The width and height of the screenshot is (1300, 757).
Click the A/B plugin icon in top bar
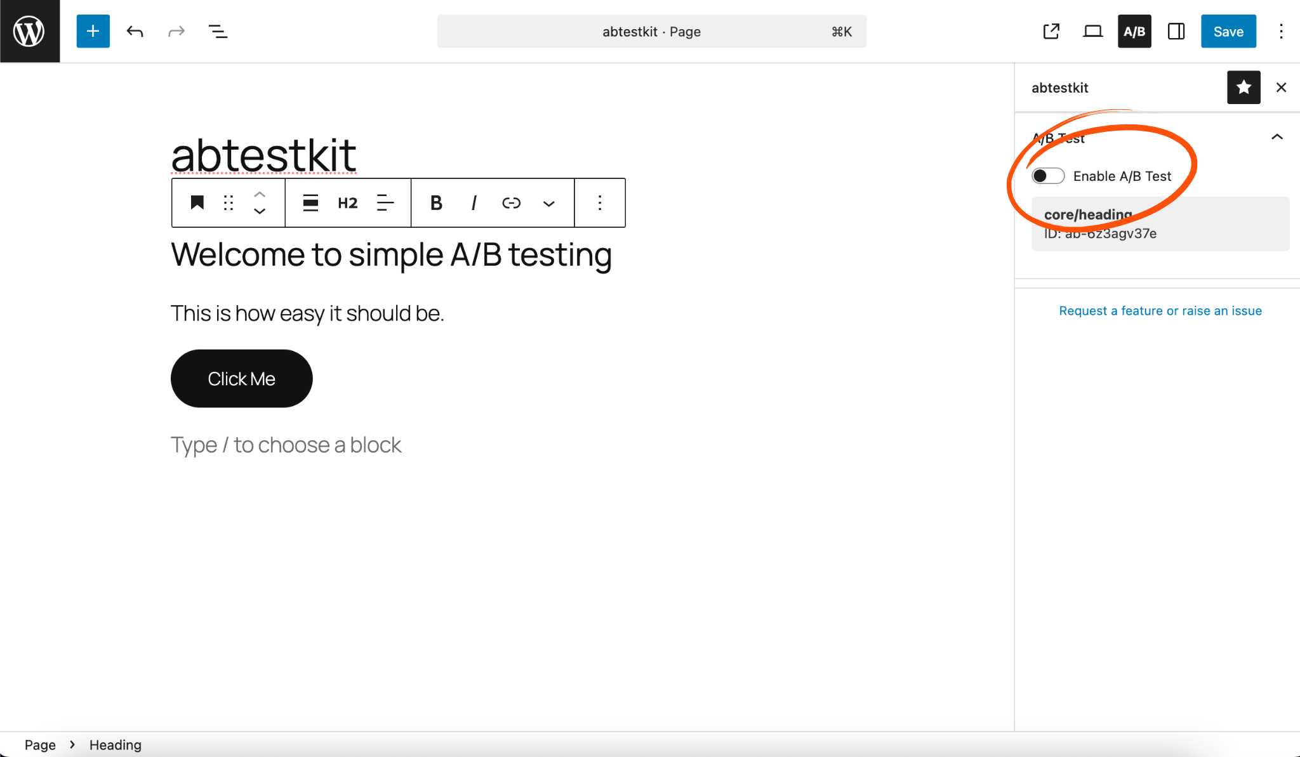coord(1134,31)
